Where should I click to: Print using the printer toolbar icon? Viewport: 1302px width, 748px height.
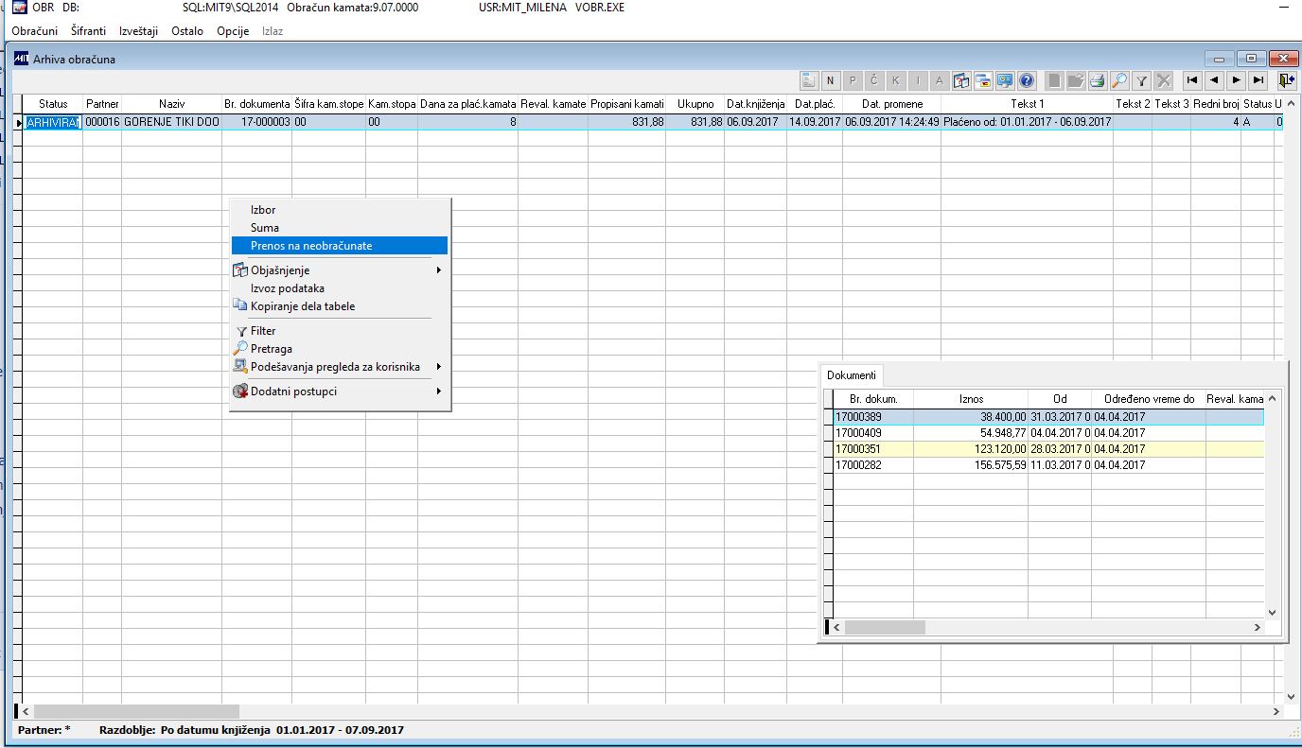coord(1097,80)
